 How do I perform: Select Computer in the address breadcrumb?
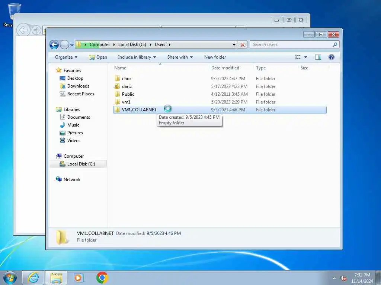(100, 45)
